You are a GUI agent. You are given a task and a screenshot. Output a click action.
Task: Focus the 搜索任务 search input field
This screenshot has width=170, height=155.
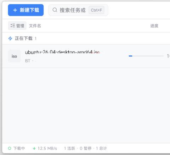click(x=78, y=10)
